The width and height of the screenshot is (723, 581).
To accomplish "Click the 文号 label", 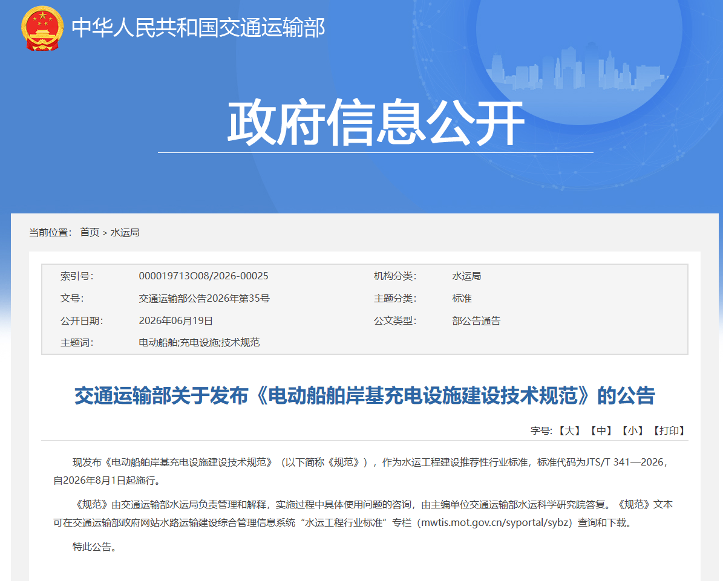I will click(x=72, y=299).
